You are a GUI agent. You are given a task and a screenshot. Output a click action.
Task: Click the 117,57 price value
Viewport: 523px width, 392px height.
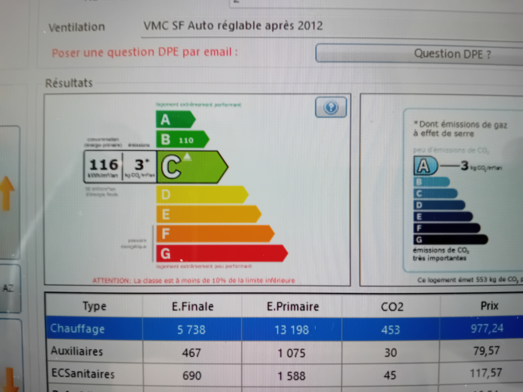point(486,373)
